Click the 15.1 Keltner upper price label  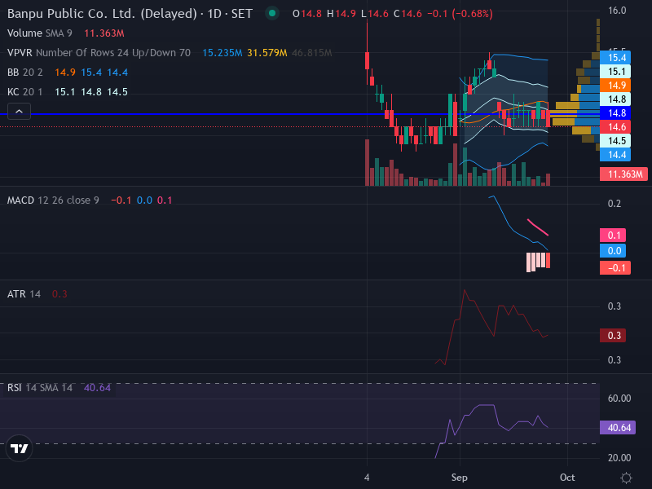tap(615, 72)
